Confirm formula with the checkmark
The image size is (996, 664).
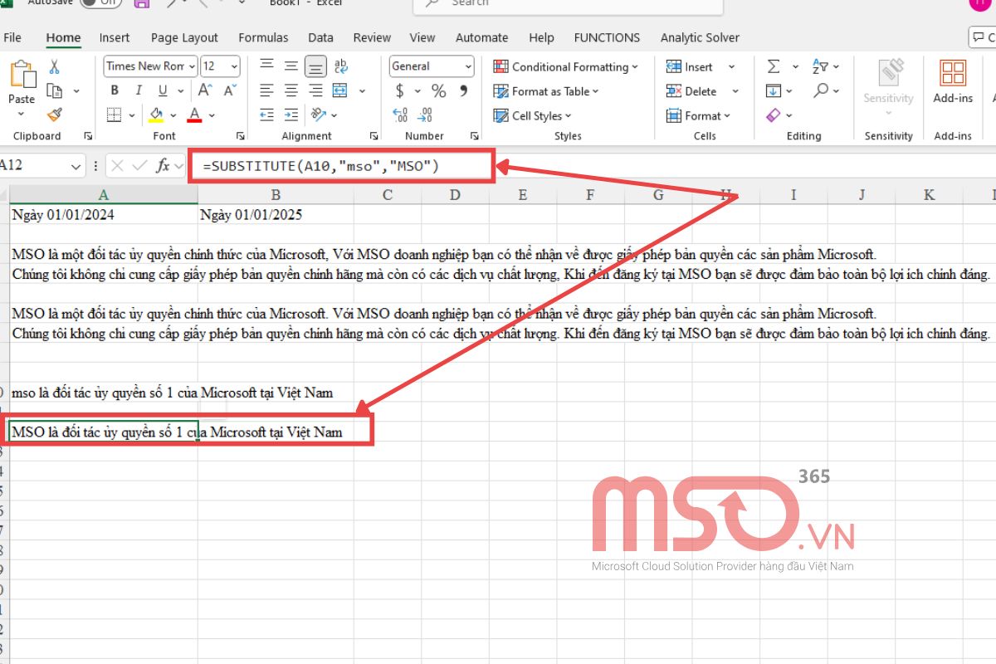[139, 165]
